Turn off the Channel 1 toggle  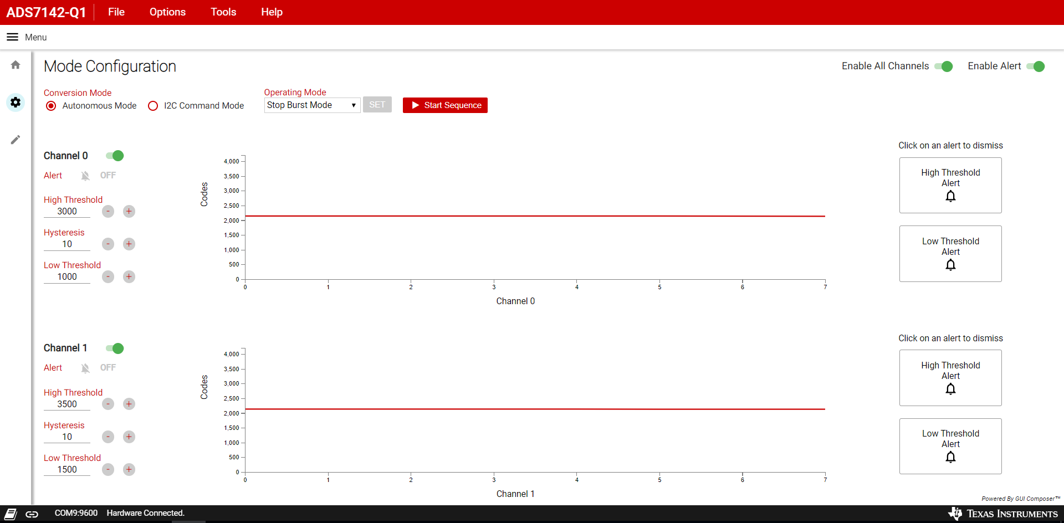click(x=114, y=348)
